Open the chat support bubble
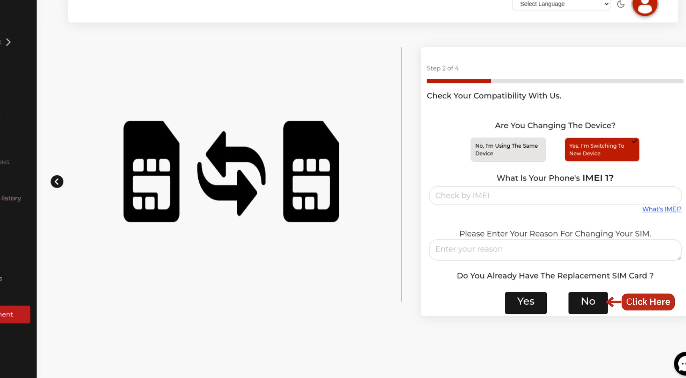This screenshot has width=686, height=378. 680,364
